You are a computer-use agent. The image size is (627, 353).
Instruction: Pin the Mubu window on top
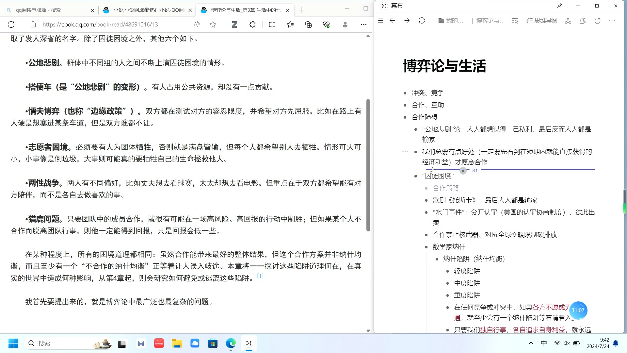(x=559, y=6)
